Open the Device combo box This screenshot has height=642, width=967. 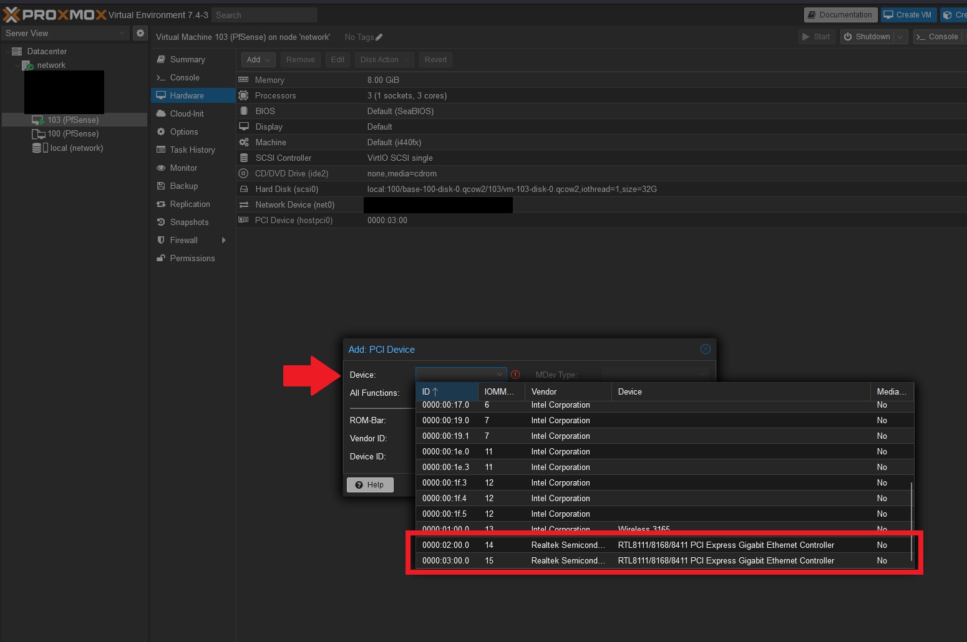461,374
